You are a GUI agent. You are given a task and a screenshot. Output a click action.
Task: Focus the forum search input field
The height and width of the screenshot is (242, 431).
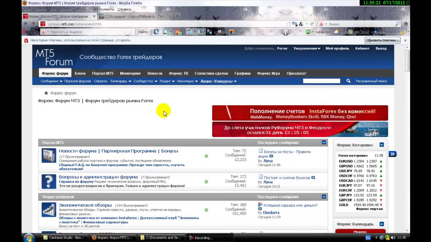[322, 81]
